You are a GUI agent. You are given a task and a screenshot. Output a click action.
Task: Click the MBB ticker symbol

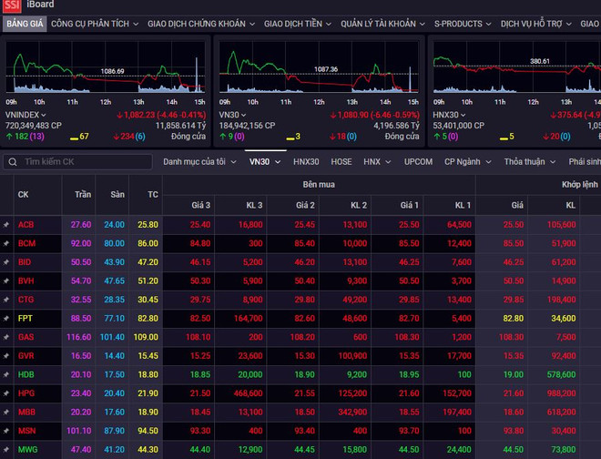pos(26,412)
